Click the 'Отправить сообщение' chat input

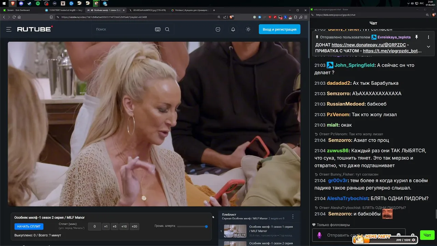coord(359,235)
